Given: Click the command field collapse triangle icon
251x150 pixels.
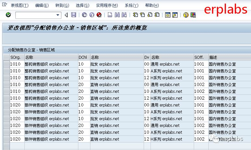Looking at the screenshot, I should click(66, 15).
